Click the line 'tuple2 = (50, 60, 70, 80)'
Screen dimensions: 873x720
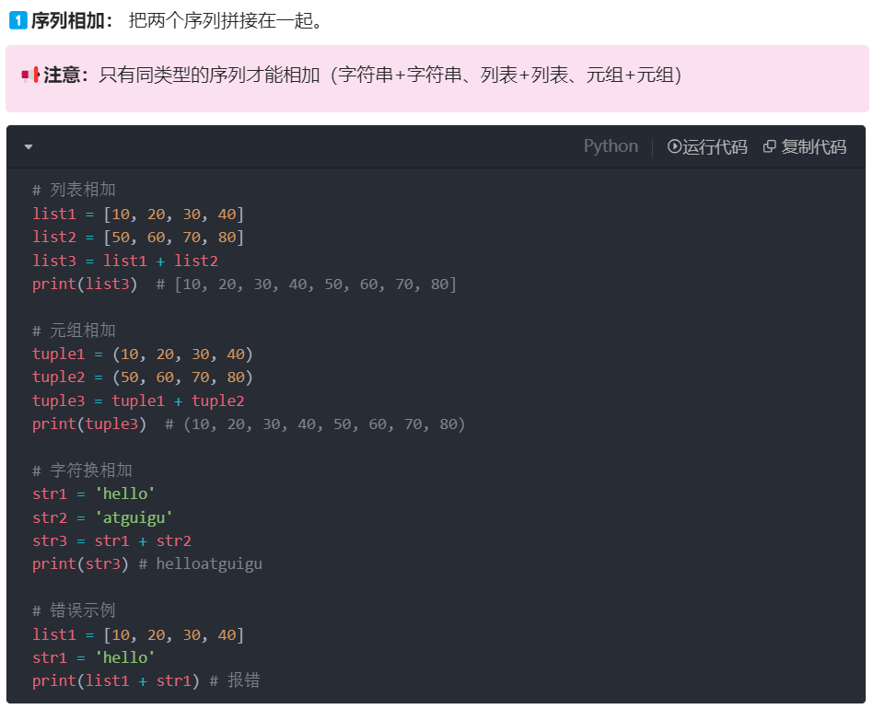click(x=143, y=377)
